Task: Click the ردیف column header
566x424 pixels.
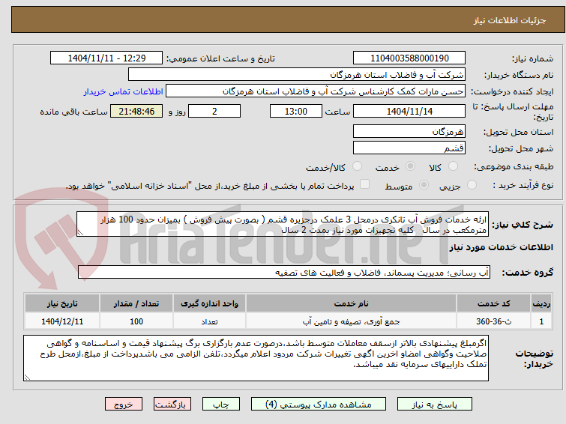Action: coord(541,303)
